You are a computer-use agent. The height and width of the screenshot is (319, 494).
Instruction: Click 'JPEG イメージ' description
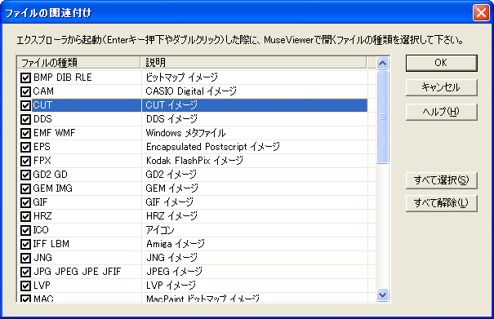[x=174, y=272]
